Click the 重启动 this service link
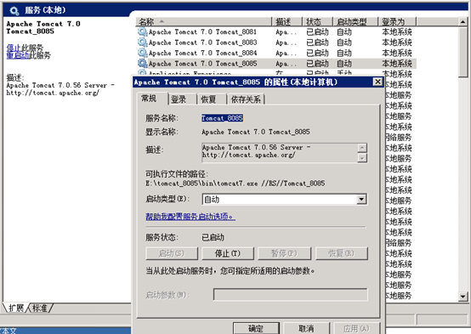Image resolution: width=471 pixels, height=334 pixels. [18, 55]
